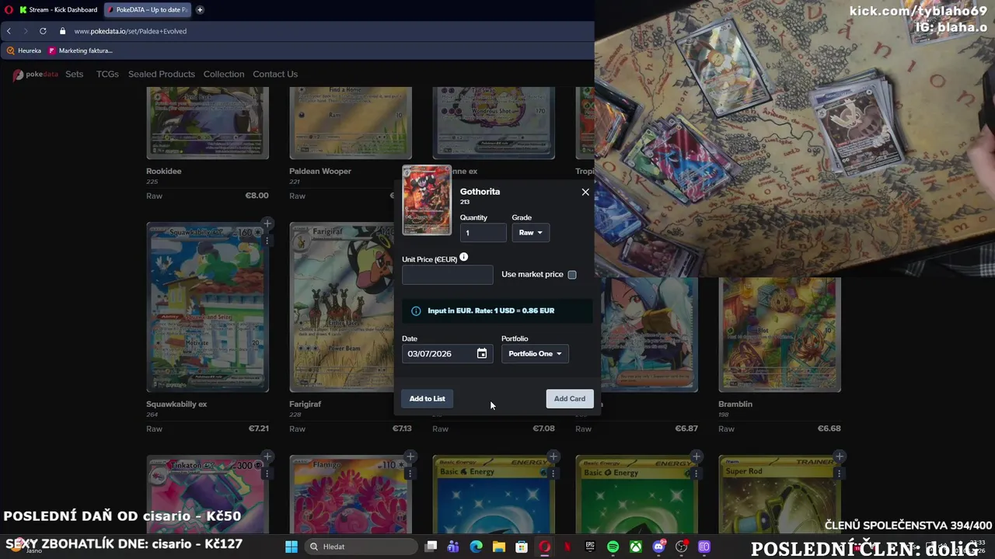Open Bramblin card thumbnail
Screen dimensions: 995x559
[x=780, y=335]
